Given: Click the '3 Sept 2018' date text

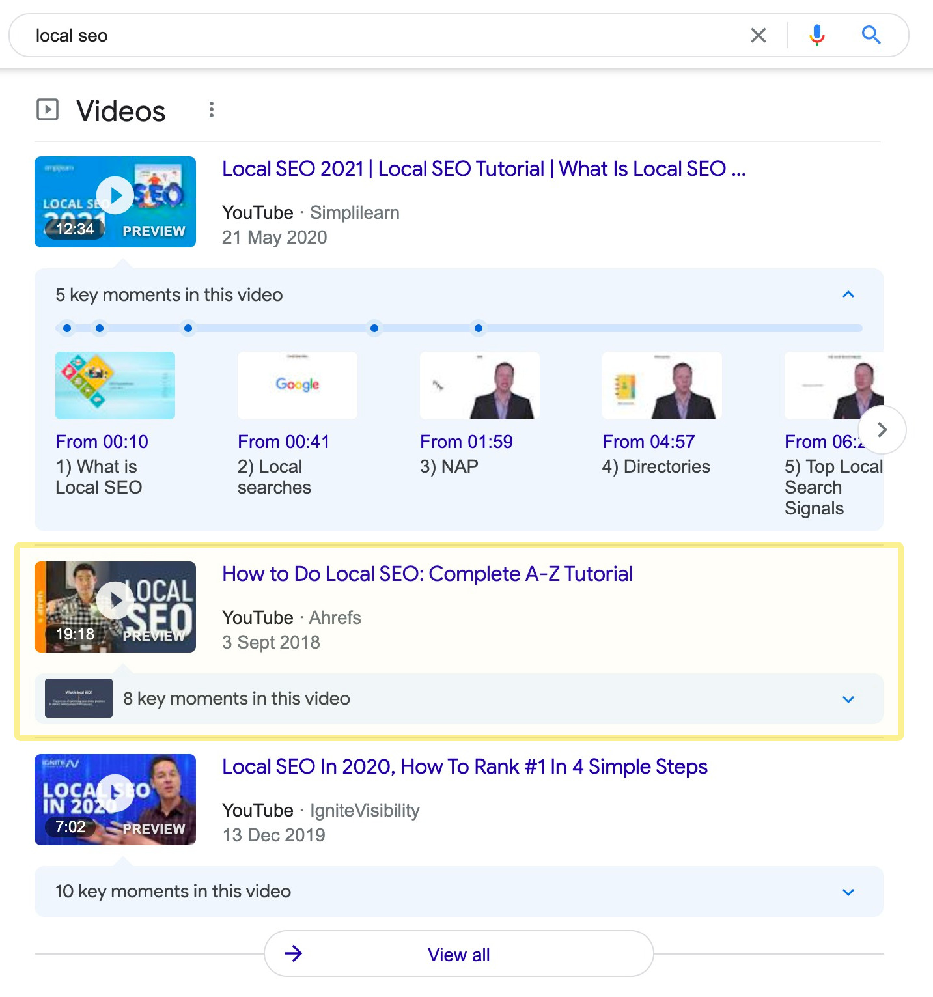Looking at the screenshot, I should 271,642.
